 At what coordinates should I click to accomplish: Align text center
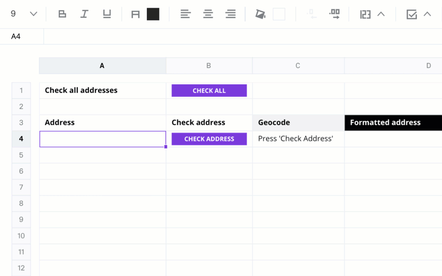(208, 14)
